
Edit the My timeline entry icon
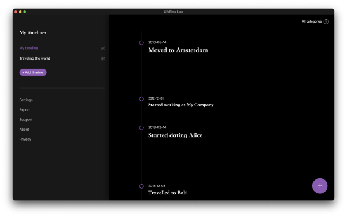coord(103,48)
